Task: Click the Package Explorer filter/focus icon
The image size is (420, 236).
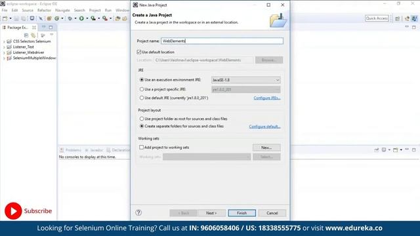Action: click(x=43, y=35)
